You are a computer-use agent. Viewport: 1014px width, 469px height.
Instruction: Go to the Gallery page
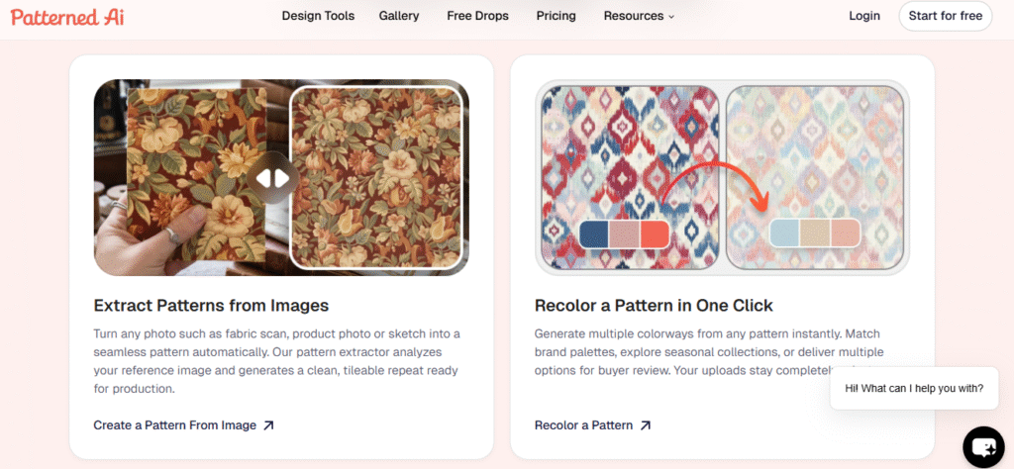coord(399,16)
